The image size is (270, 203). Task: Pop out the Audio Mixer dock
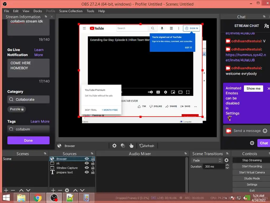click(x=185, y=154)
